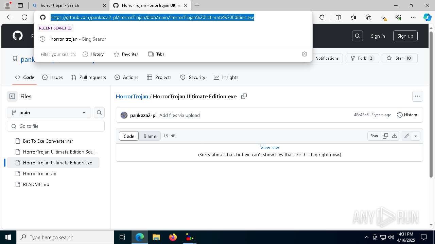The height and width of the screenshot is (244, 435).
Task: Open commit 48c42a6 link
Action: coord(361,115)
